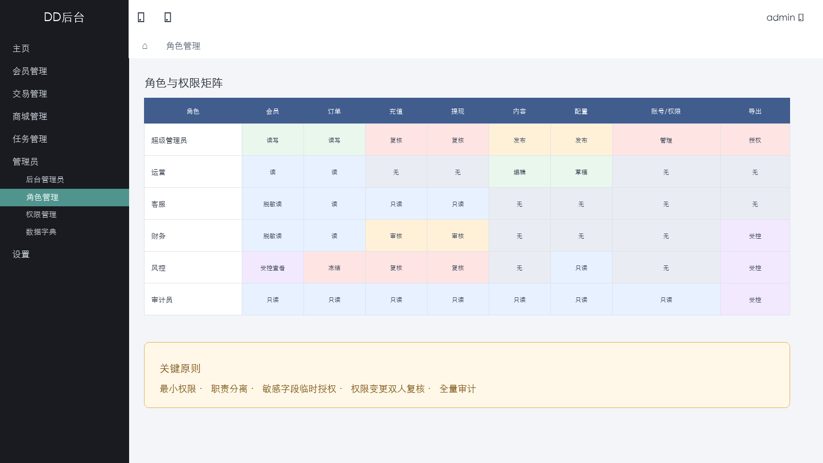Expand 交易管理 sidebar menu
Screen dimensions: 823x463
[x=64, y=94]
